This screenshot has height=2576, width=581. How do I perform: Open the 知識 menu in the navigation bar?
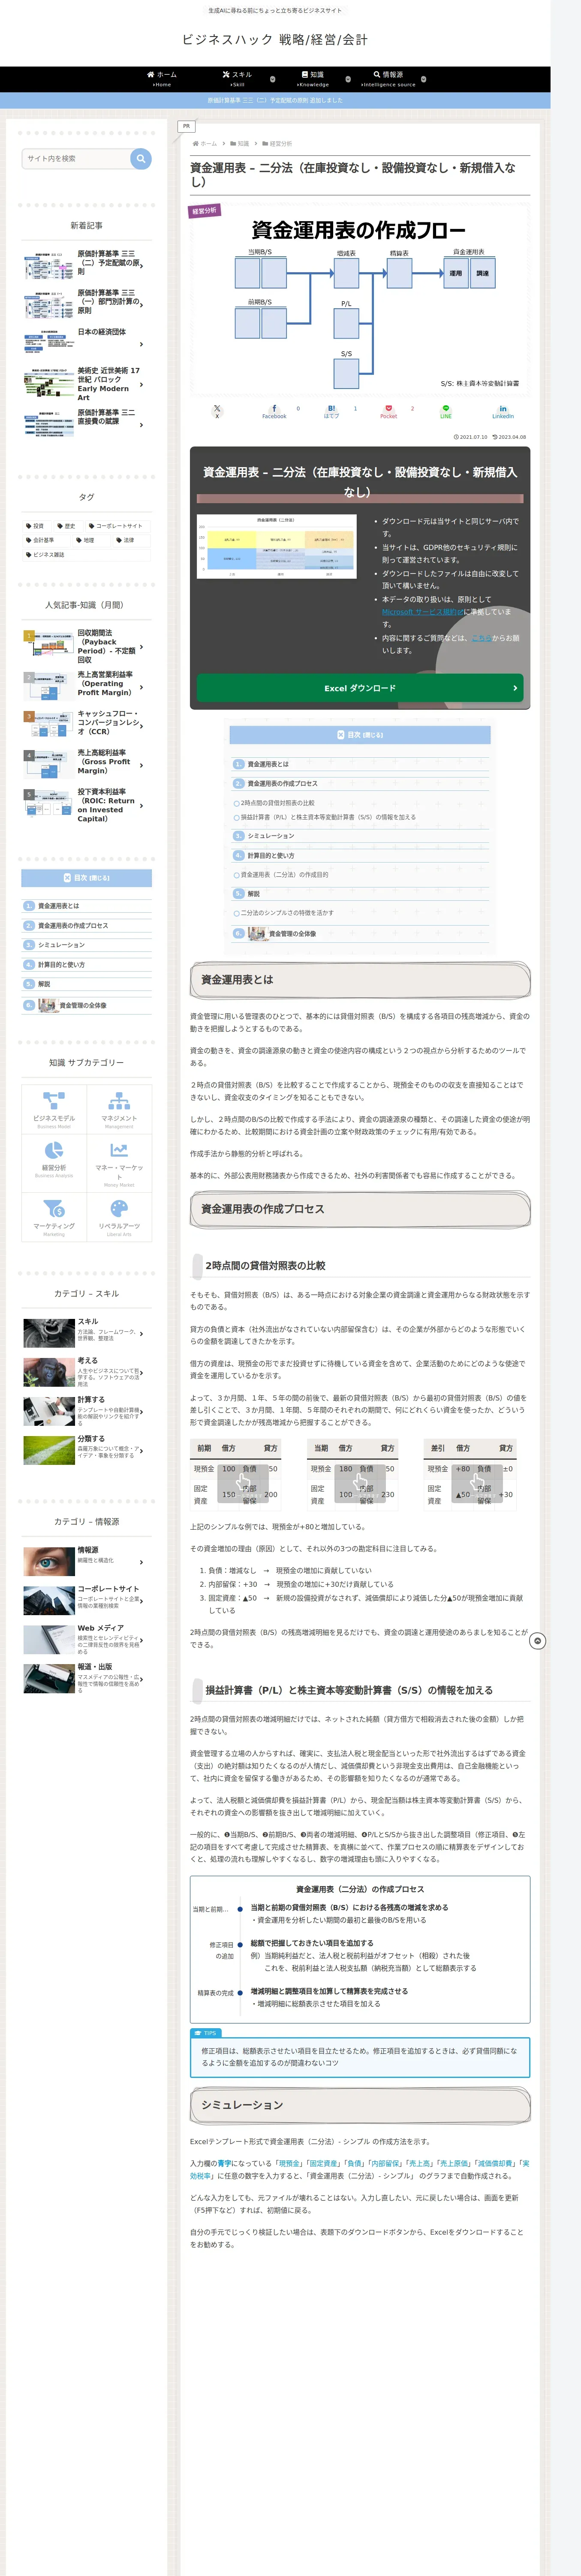(313, 79)
